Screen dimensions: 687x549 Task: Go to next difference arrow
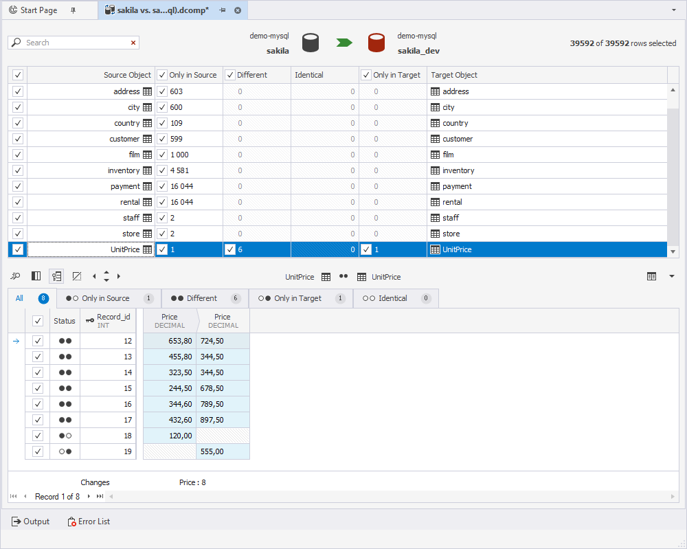[x=118, y=276]
